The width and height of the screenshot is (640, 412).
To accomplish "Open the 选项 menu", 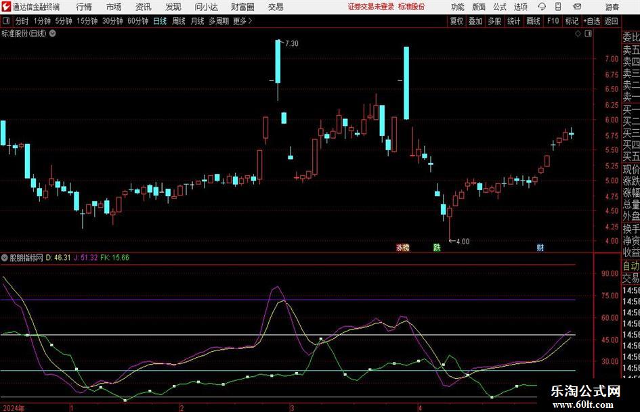I will (520, 7).
